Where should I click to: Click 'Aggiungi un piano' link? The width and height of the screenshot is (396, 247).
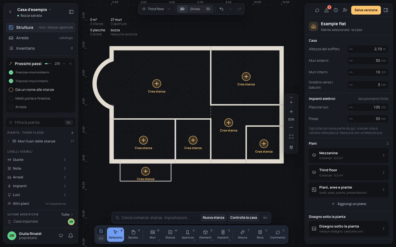click(x=349, y=204)
